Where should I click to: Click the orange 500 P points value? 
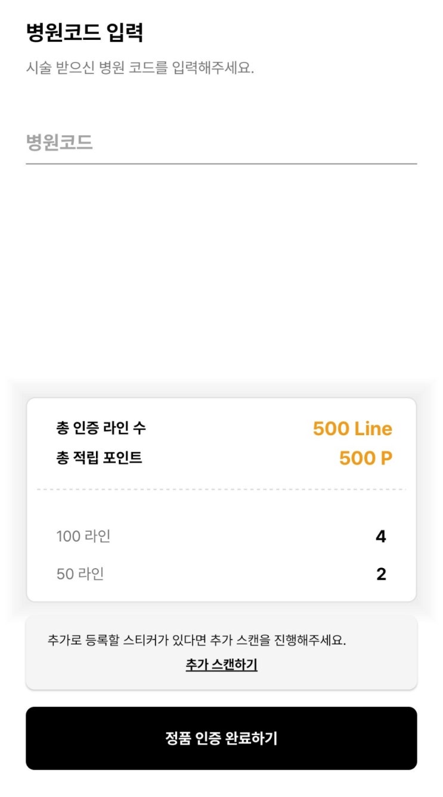tap(365, 458)
